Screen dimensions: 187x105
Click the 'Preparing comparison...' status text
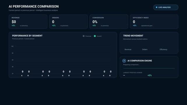point(131,65)
